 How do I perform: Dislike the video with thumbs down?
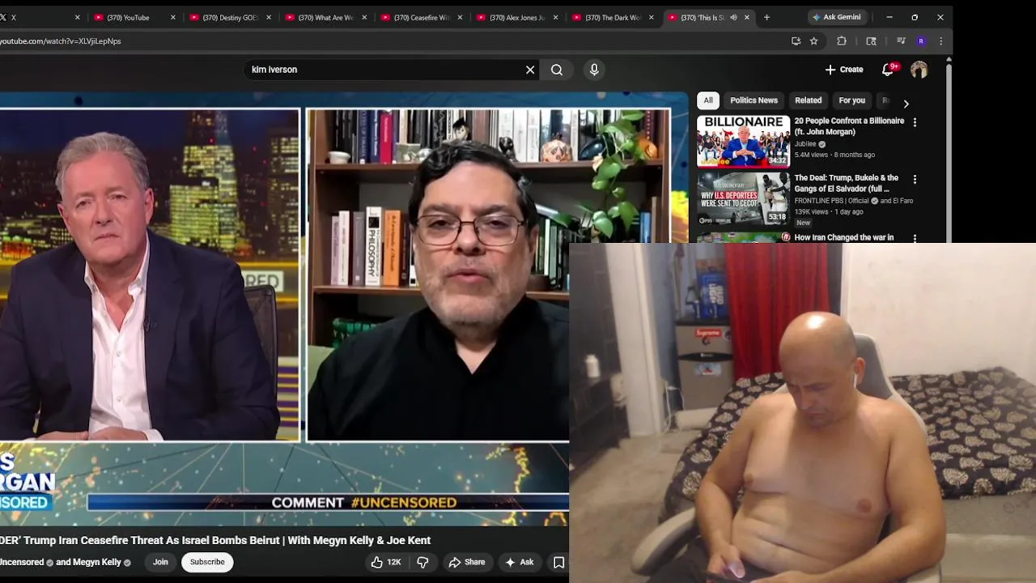click(x=422, y=562)
